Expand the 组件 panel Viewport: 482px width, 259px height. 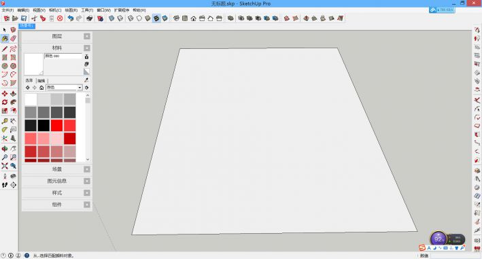coord(87,205)
